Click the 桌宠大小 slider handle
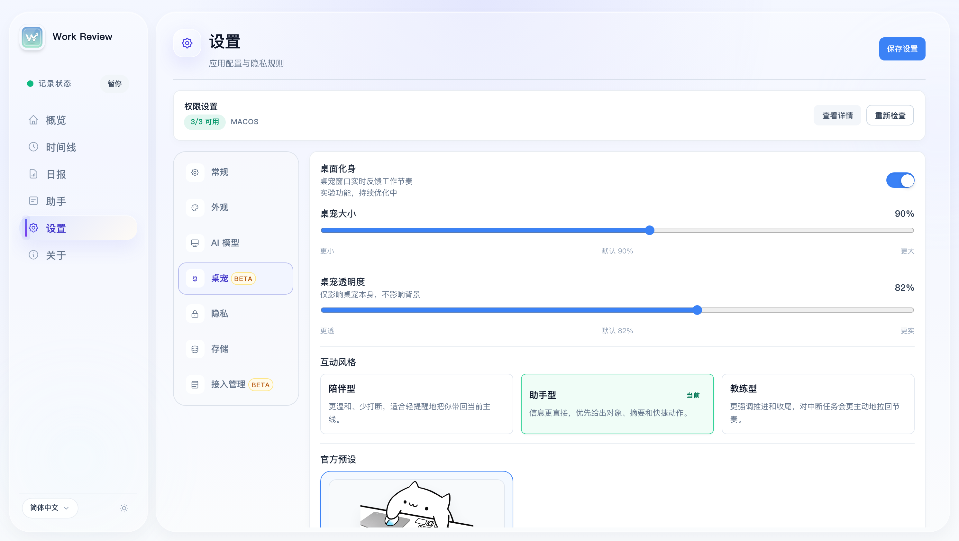The width and height of the screenshot is (959, 541). pos(650,230)
